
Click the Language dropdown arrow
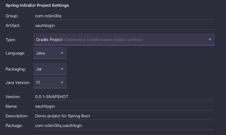tap(62, 53)
